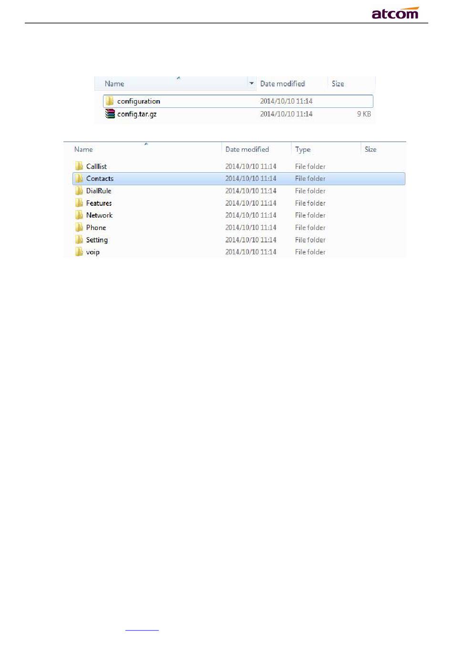
Task: Select the 'Calllist' folder name
Action: 96,166
